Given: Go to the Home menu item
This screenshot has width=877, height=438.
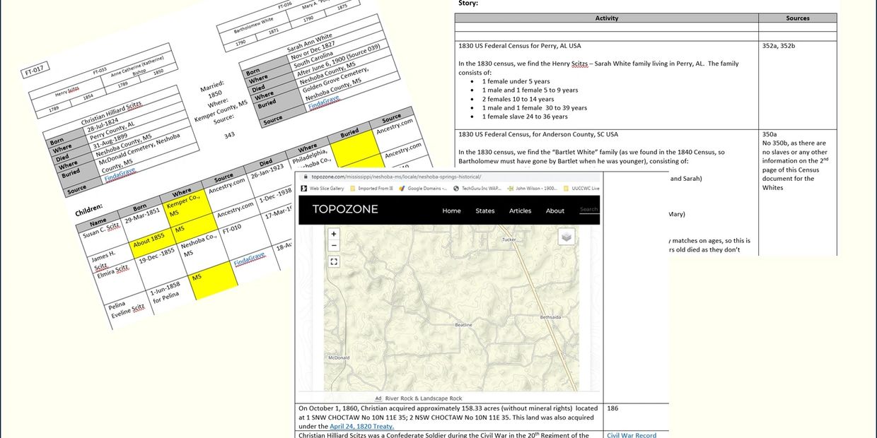Looking at the screenshot, I should pyautogui.click(x=451, y=211).
